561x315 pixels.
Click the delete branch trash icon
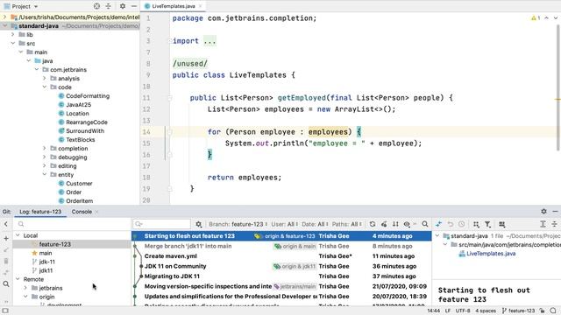pos(6,261)
